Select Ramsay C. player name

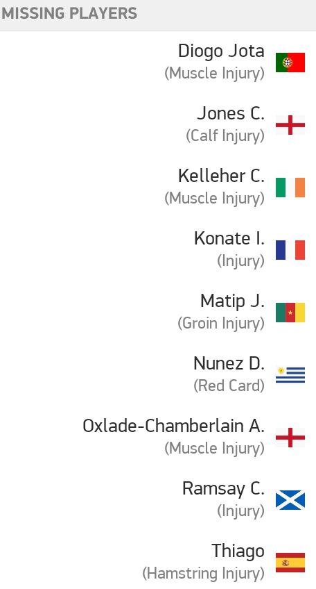pos(223,488)
